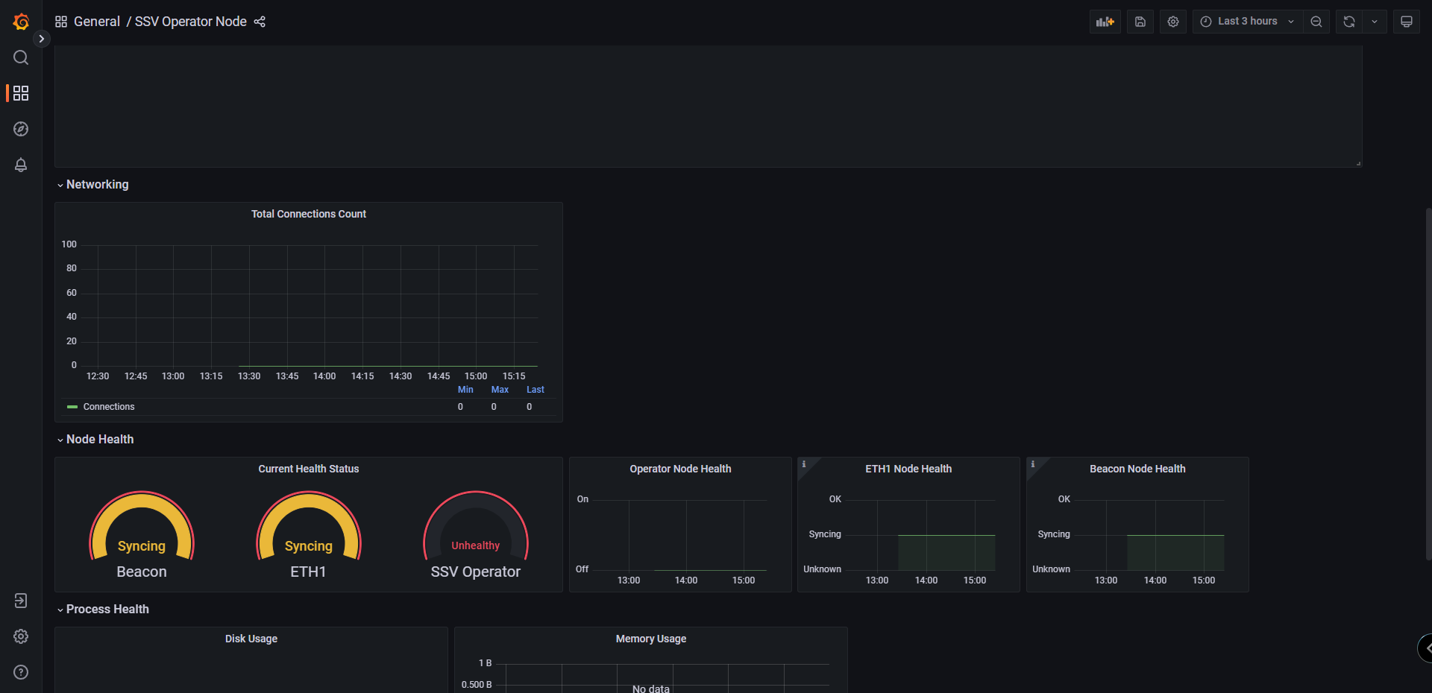Click the text panel resize handle

pos(1358,163)
